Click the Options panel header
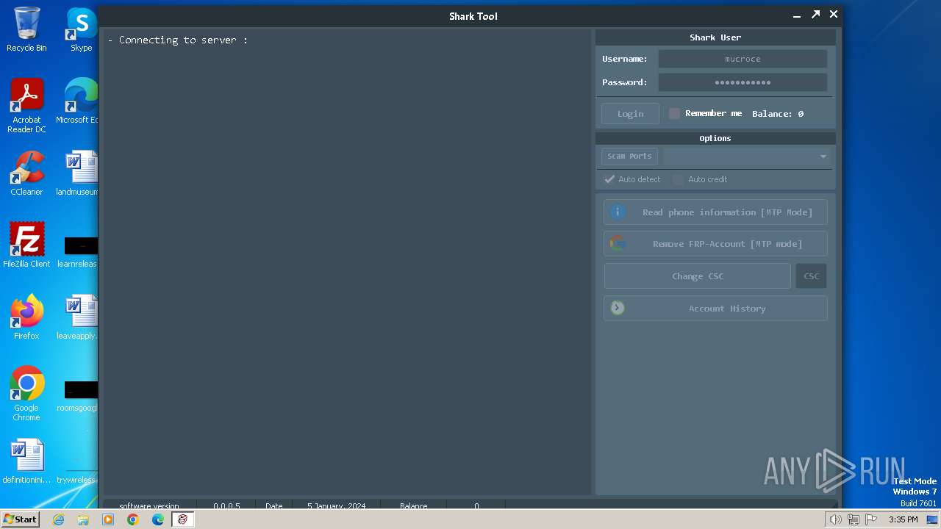 [715, 138]
